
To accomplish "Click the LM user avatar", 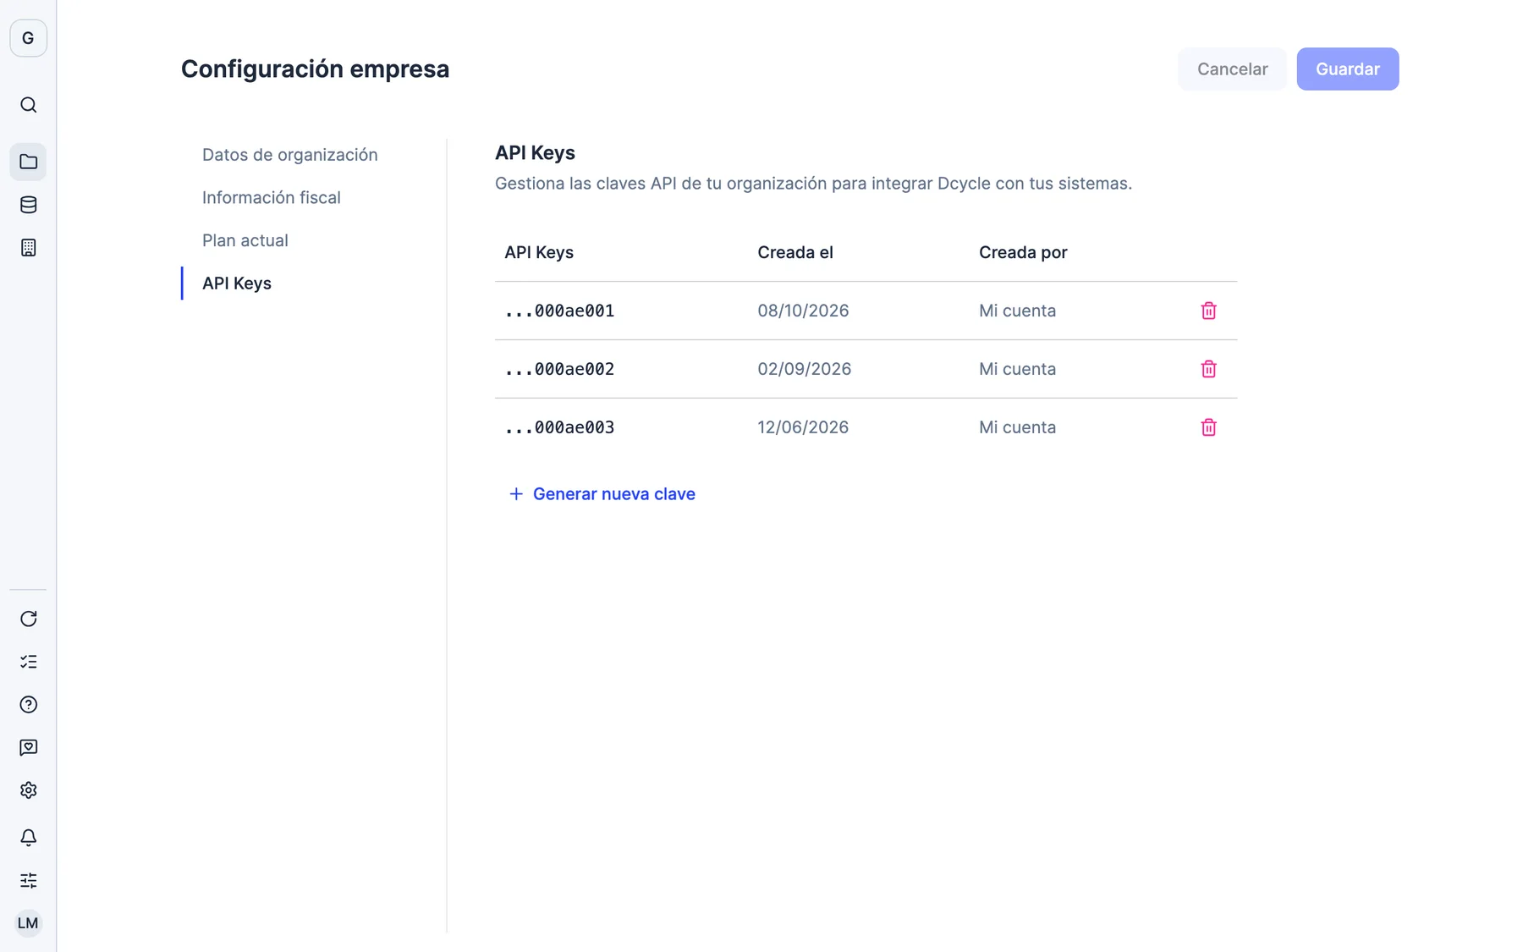I will [28, 923].
